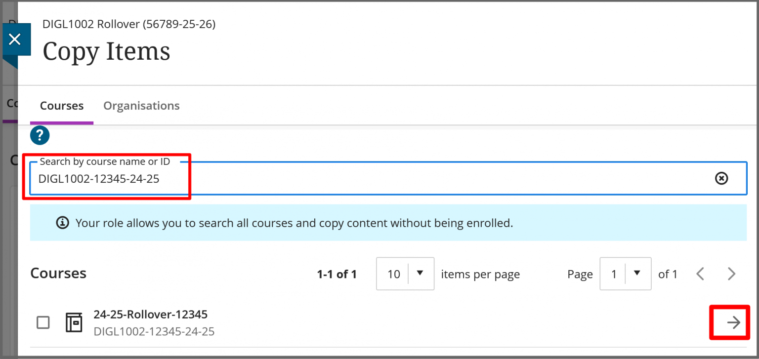759x359 pixels.
Task: Open the 10 items per page dropdown
Action: pyautogui.click(x=405, y=274)
